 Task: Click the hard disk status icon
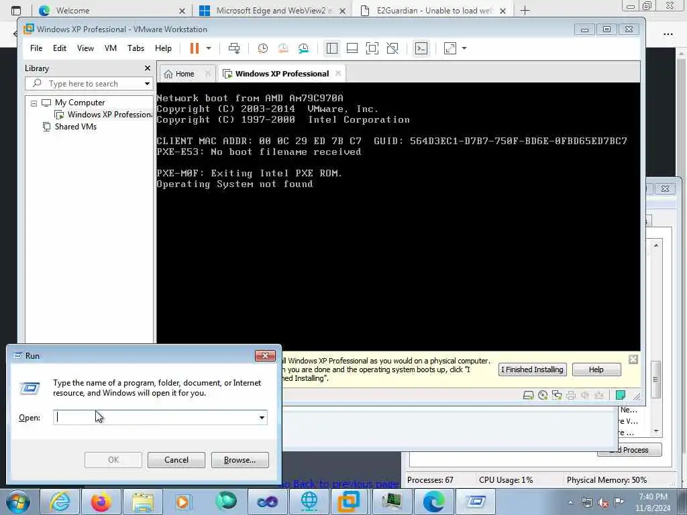(x=529, y=396)
